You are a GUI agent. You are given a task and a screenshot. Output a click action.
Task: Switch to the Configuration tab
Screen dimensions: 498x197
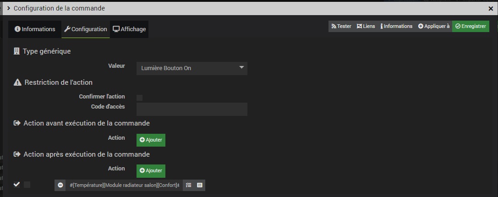85,29
